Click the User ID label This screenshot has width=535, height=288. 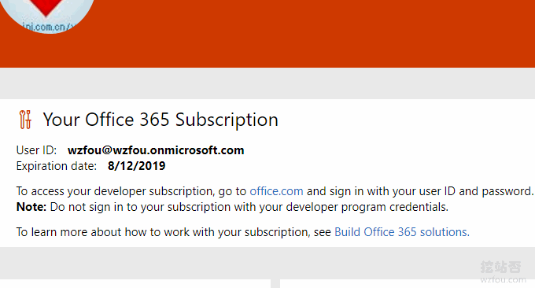point(36,150)
